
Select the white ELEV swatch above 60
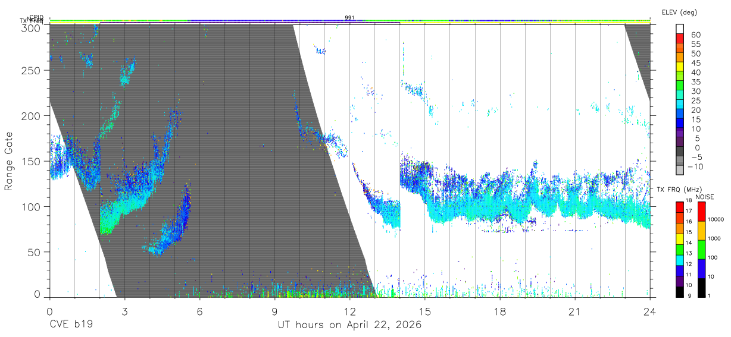680,29
